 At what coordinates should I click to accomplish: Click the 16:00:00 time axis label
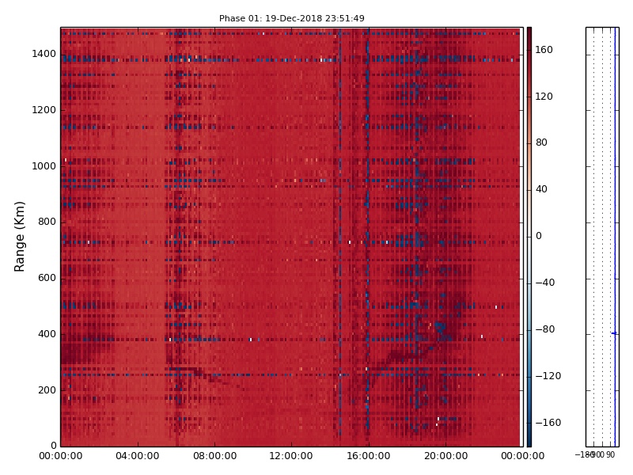point(369,456)
